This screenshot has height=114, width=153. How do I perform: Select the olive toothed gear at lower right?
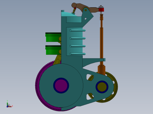tap(116, 87)
